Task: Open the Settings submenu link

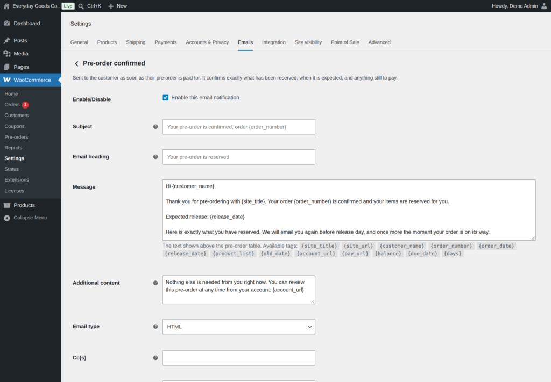Action: pos(15,158)
